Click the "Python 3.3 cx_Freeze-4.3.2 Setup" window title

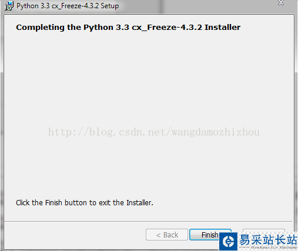(68, 6)
